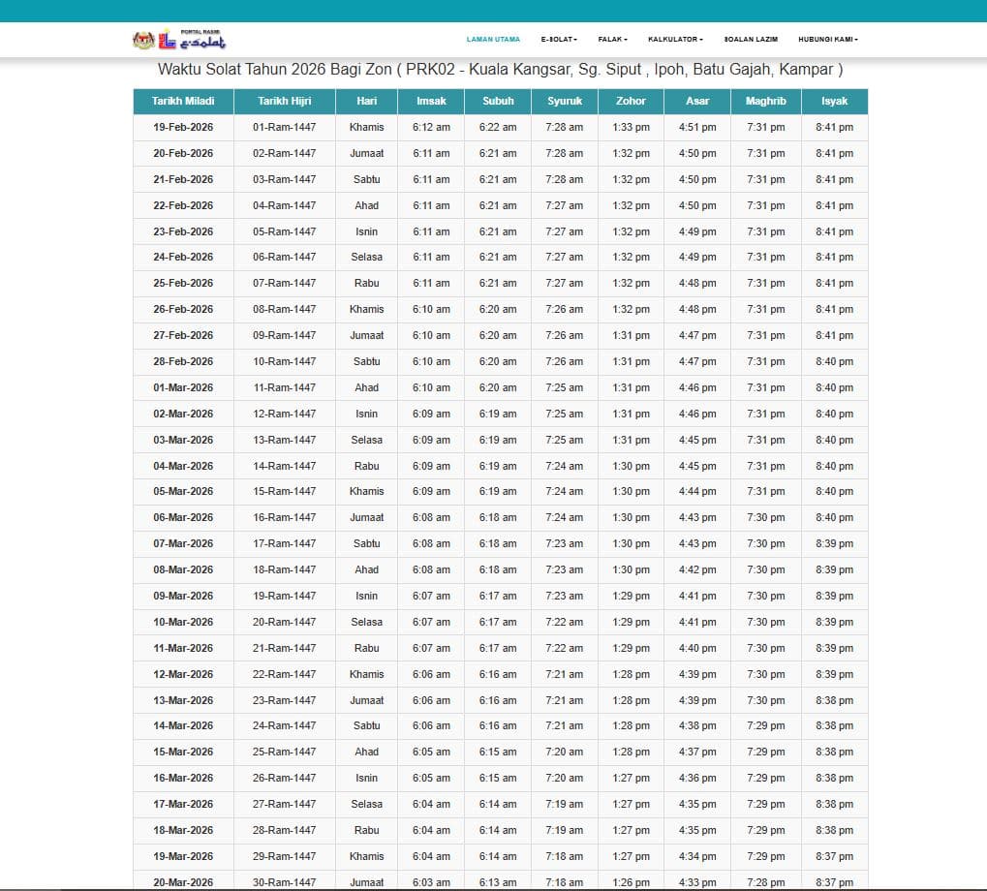Viewport: 987px width, 891px height.
Task: Click the Isyak column header
Action: pos(835,102)
